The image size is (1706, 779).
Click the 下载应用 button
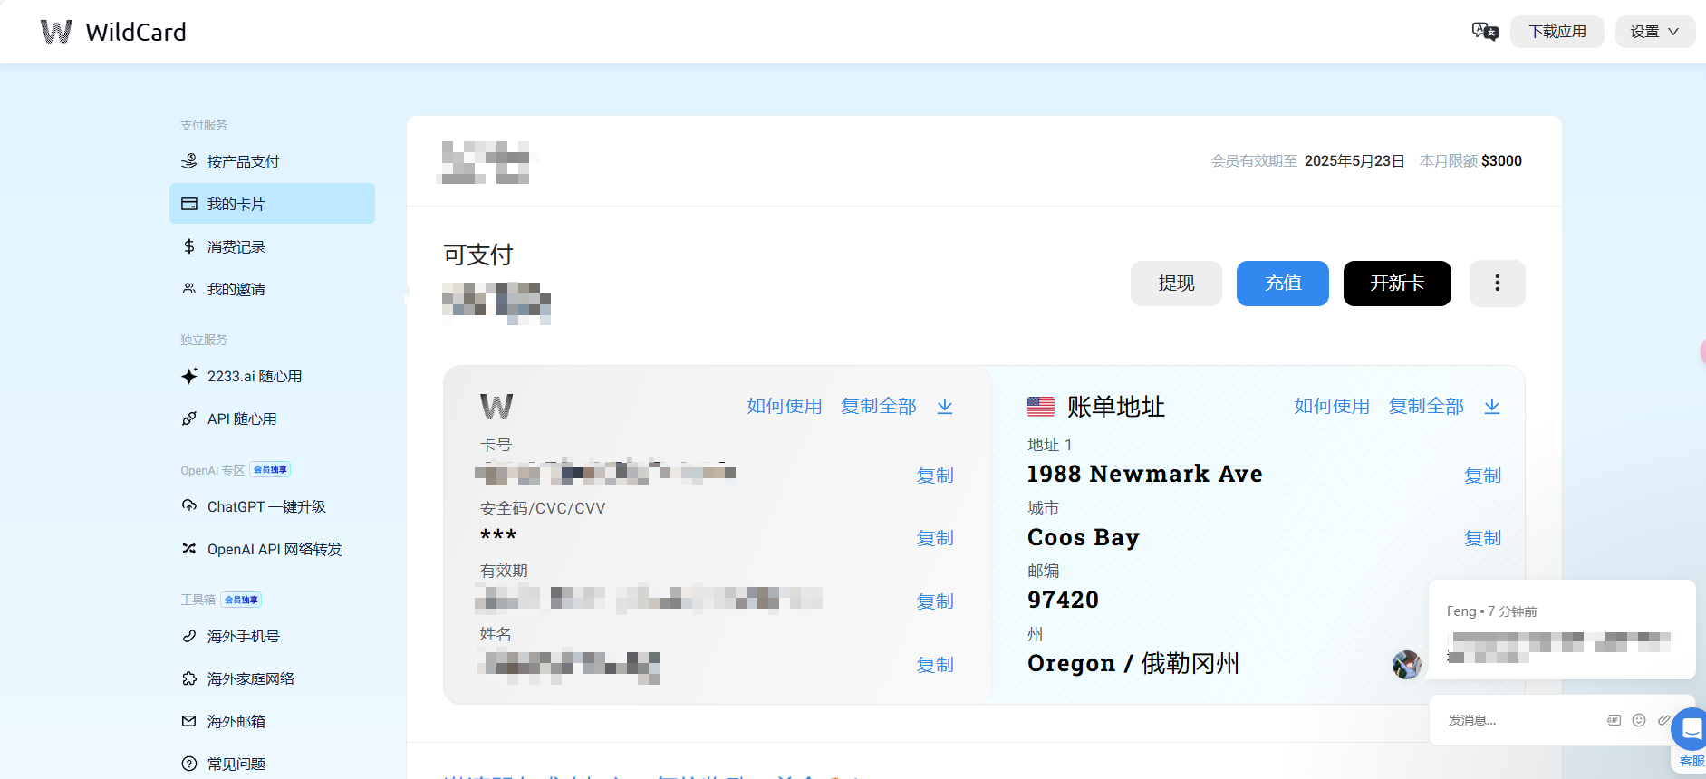click(x=1557, y=32)
